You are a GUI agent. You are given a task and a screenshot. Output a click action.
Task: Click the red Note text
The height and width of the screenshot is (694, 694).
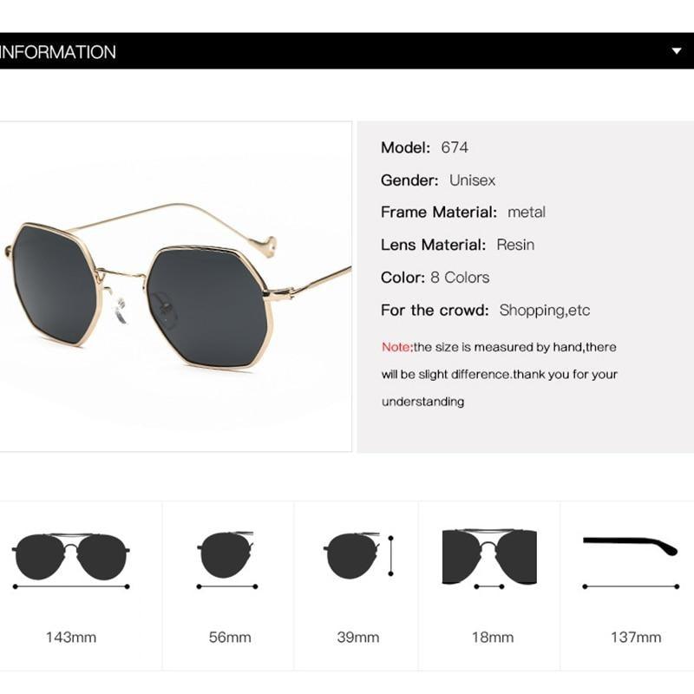coord(395,346)
